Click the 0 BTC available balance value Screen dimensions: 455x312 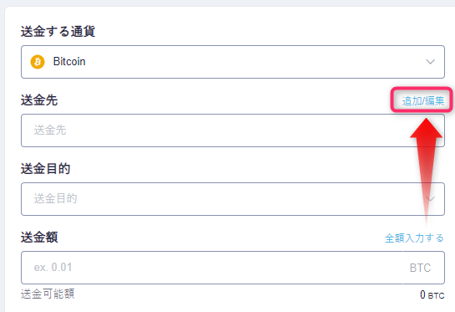click(432, 294)
